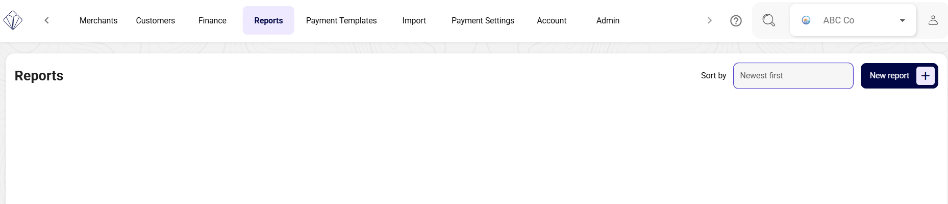Click the Reports page heading
948x204 pixels.
[39, 76]
